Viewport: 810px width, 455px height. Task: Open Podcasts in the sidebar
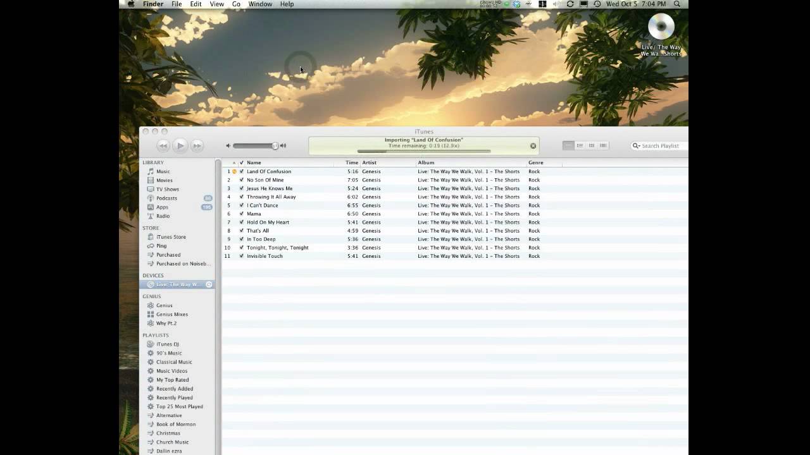[x=166, y=198]
